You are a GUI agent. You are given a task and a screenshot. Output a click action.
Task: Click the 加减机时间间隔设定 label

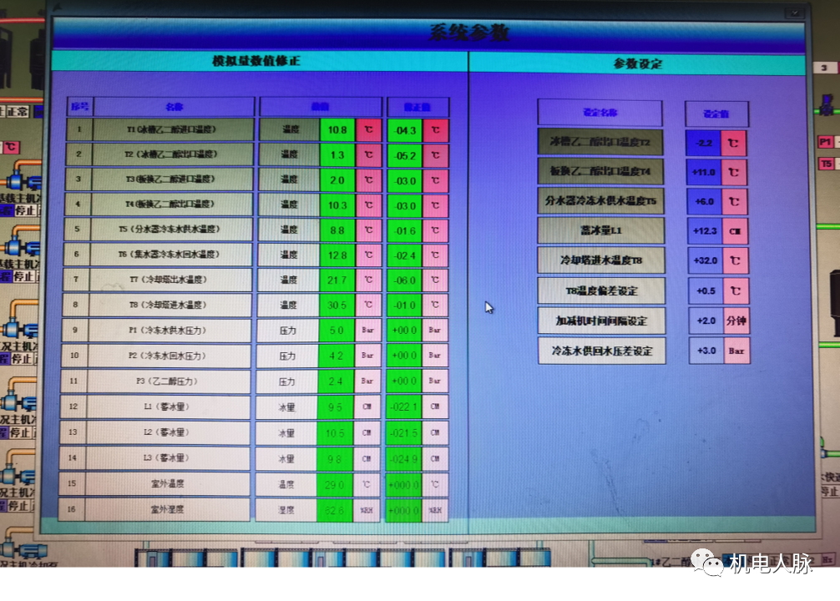pyautogui.click(x=601, y=321)
